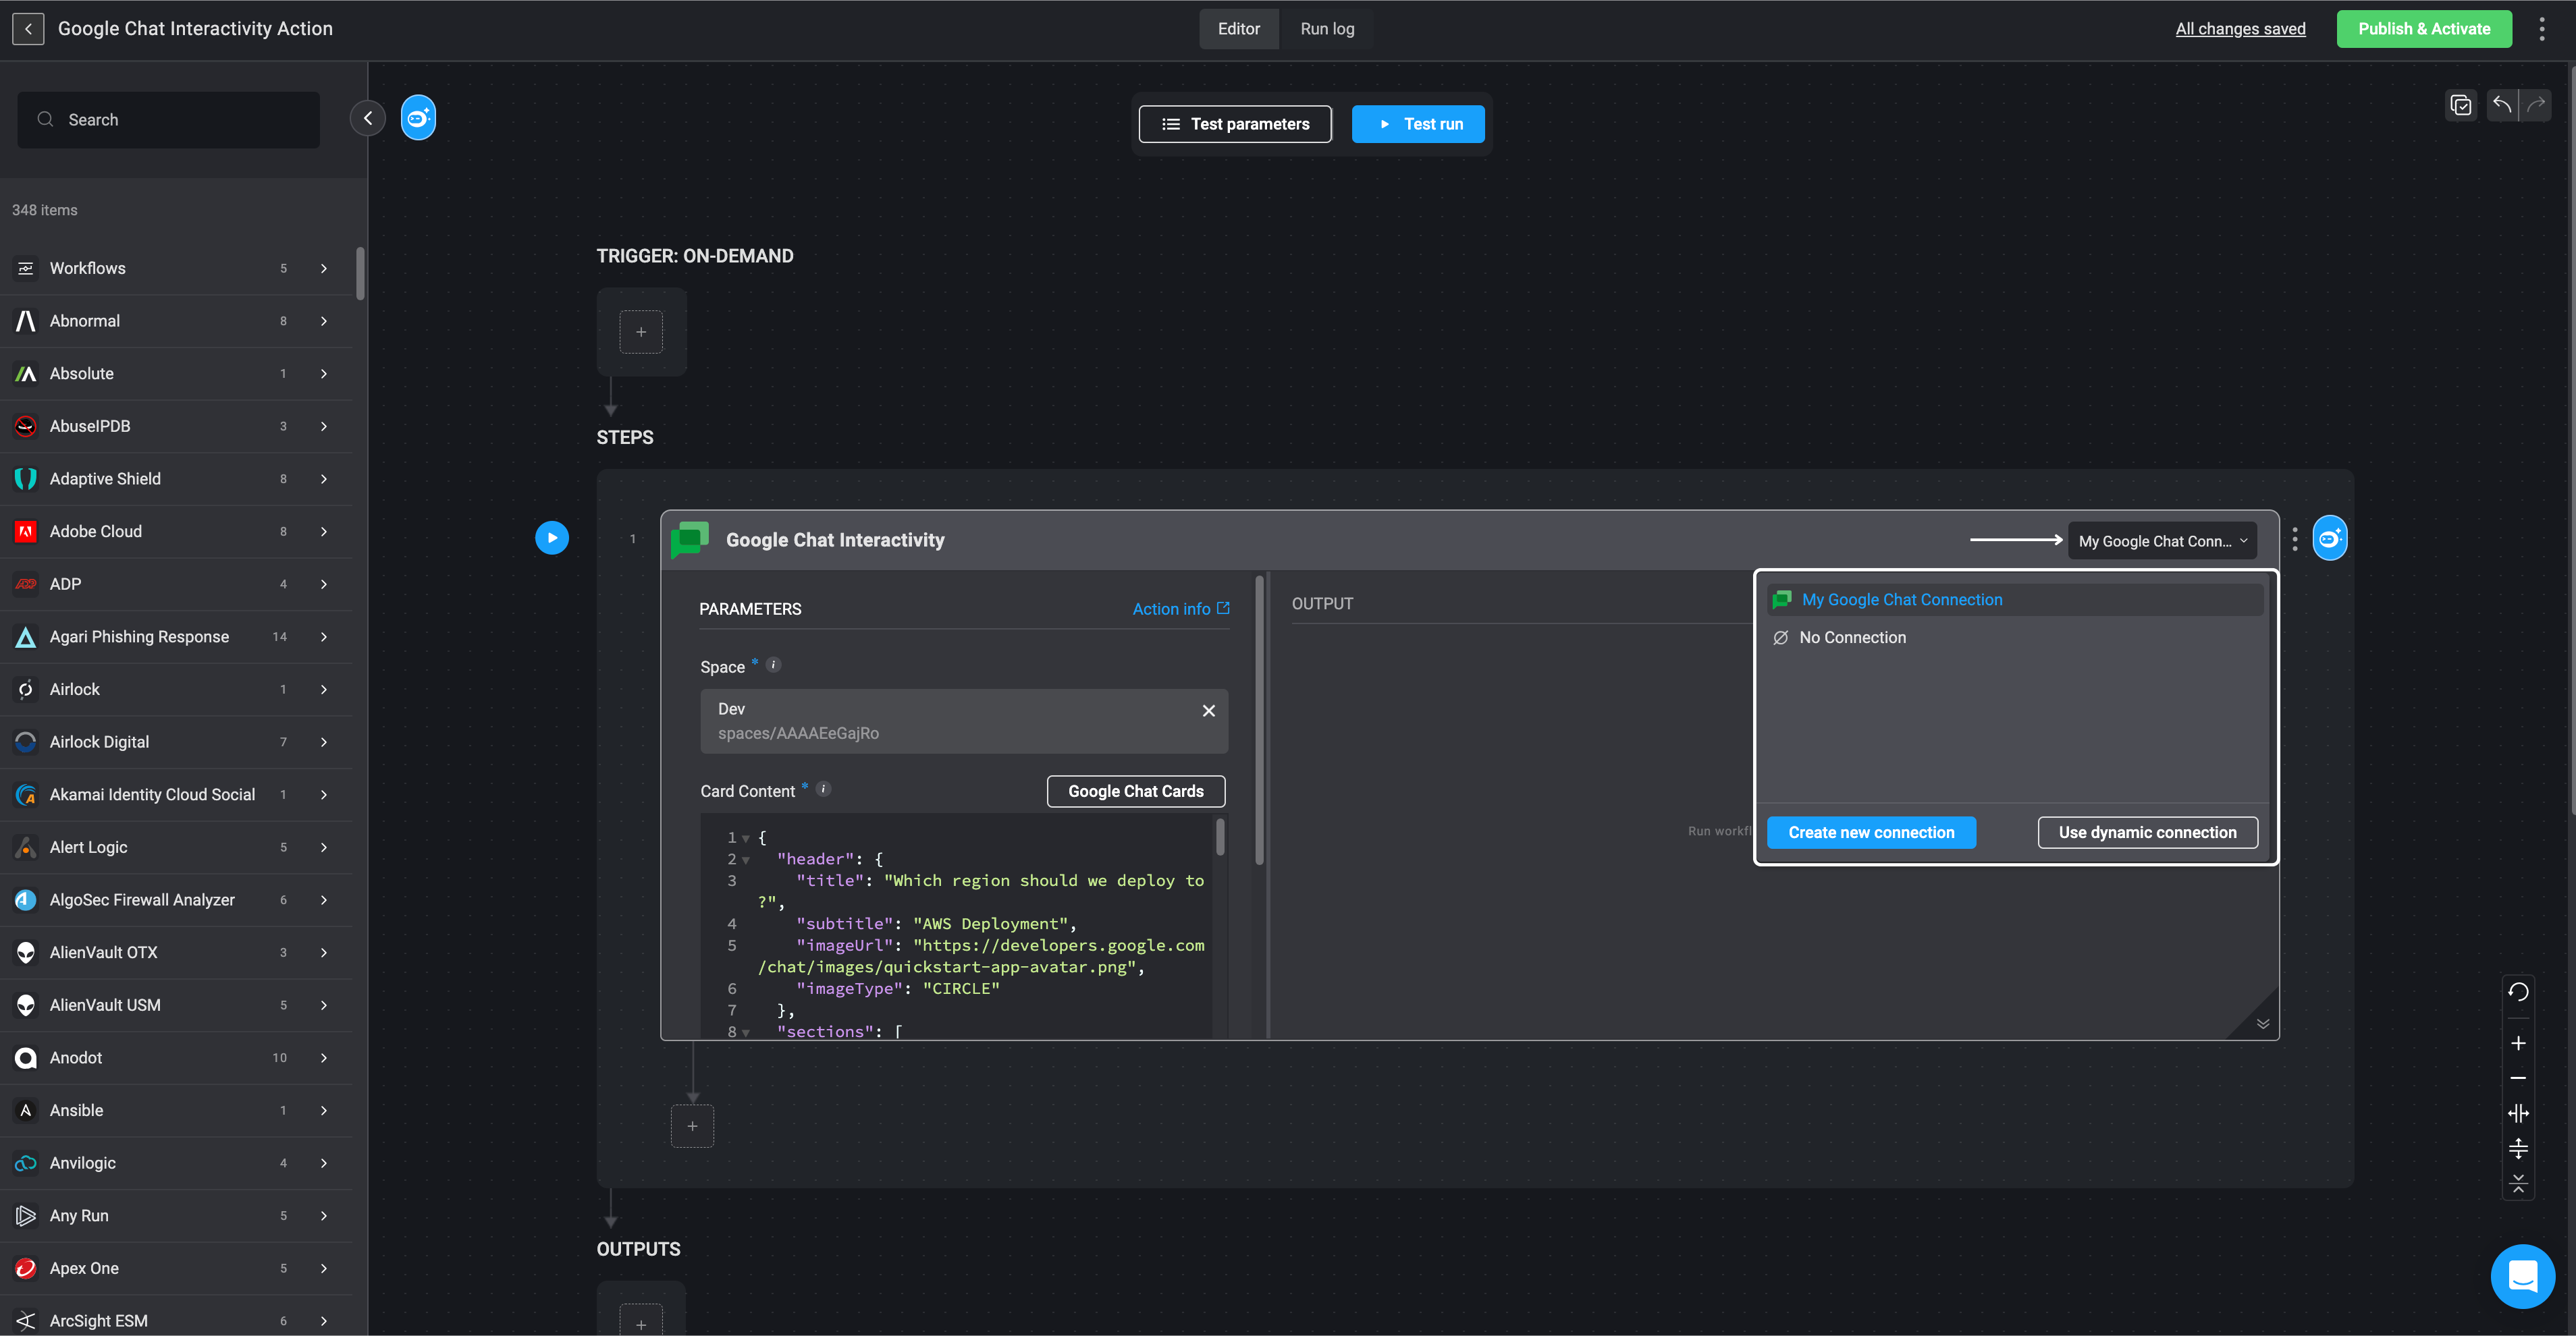
Task: Fit canvas width using horizontal align icon
Action: pyautogui.click(x=2518, y=1113)
